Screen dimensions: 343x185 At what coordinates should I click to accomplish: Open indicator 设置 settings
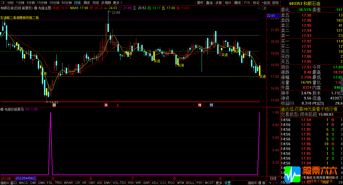pyautogui.click(x=228, y=183)
